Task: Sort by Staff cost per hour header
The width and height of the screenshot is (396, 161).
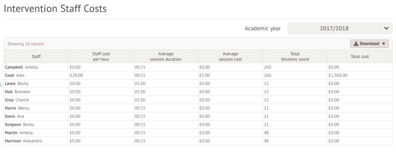Action: [x=101, y=57]
